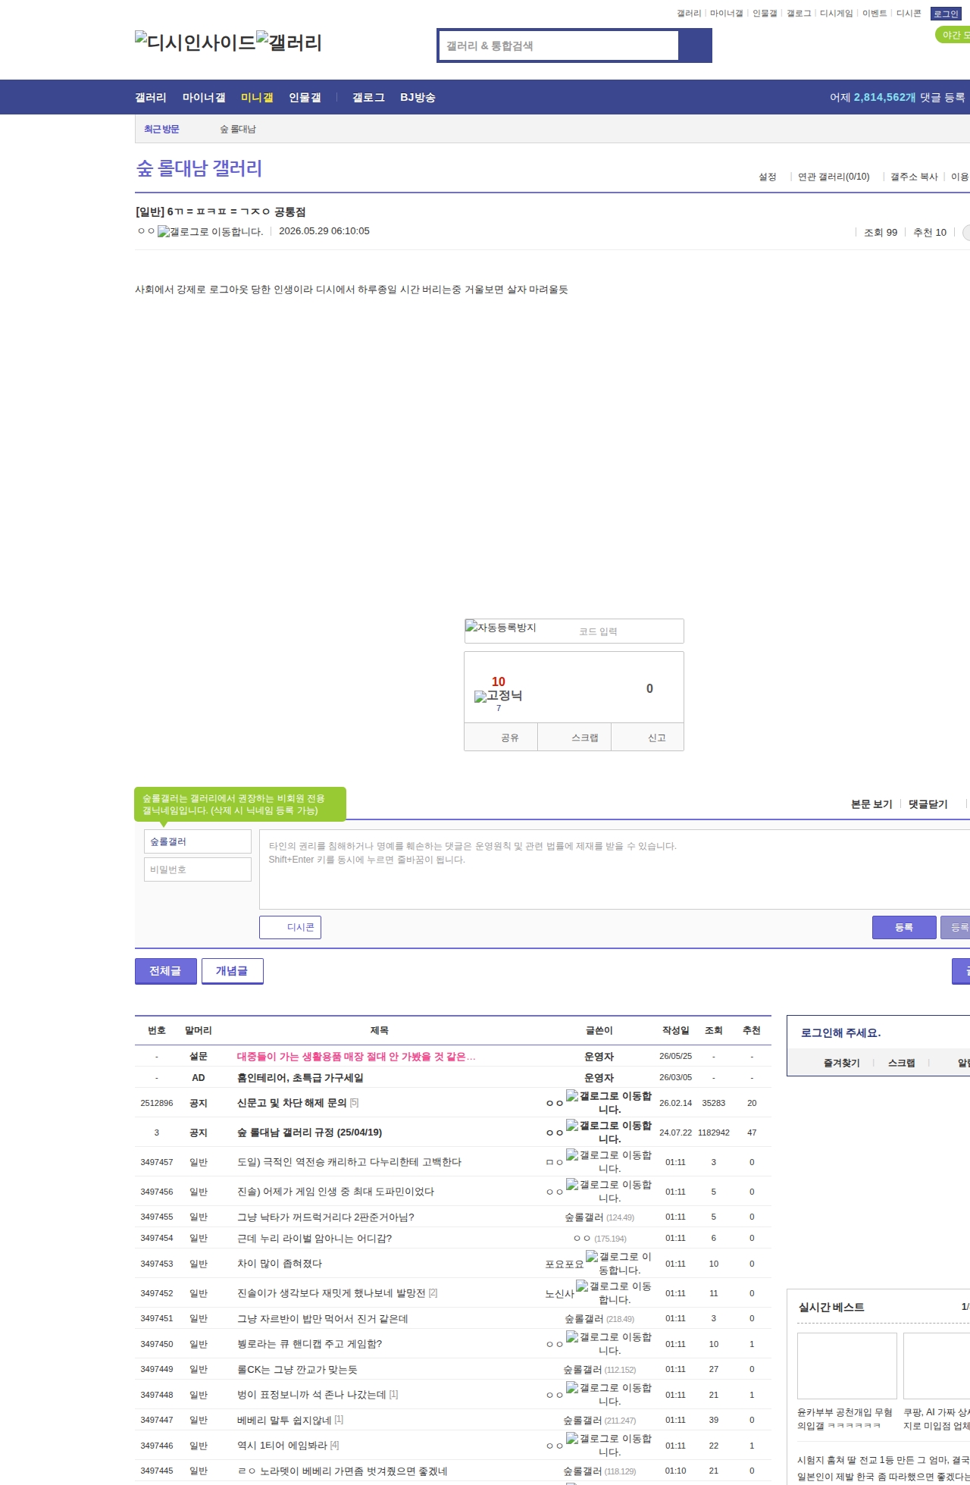Viewport: 970px width, 1485px height.
Task: Click 조회 column header
Action: pyautogui.click(x=713, y=1030)
